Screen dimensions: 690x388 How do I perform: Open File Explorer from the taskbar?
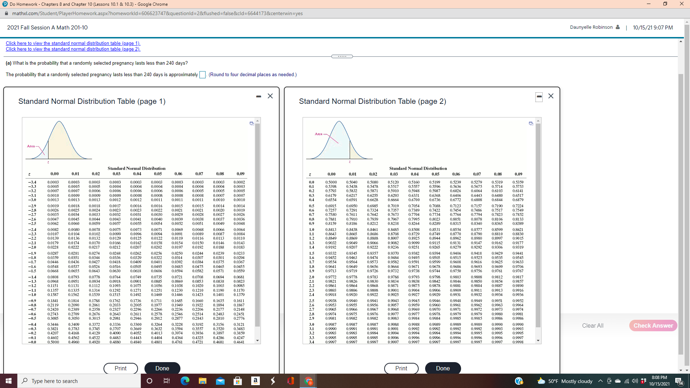pyautogui.click(x=202, y=381)
